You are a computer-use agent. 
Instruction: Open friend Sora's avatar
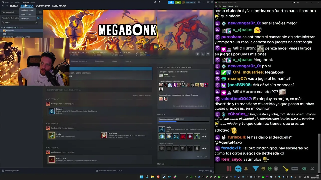tap(161, 75)
